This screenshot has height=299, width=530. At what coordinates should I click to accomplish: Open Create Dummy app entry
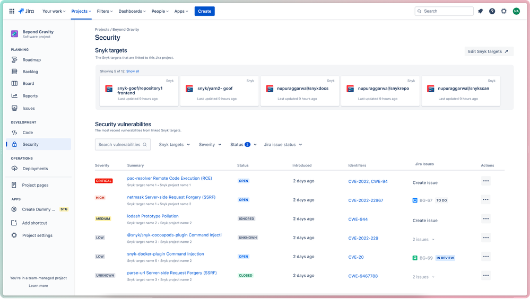pos(39,209)
